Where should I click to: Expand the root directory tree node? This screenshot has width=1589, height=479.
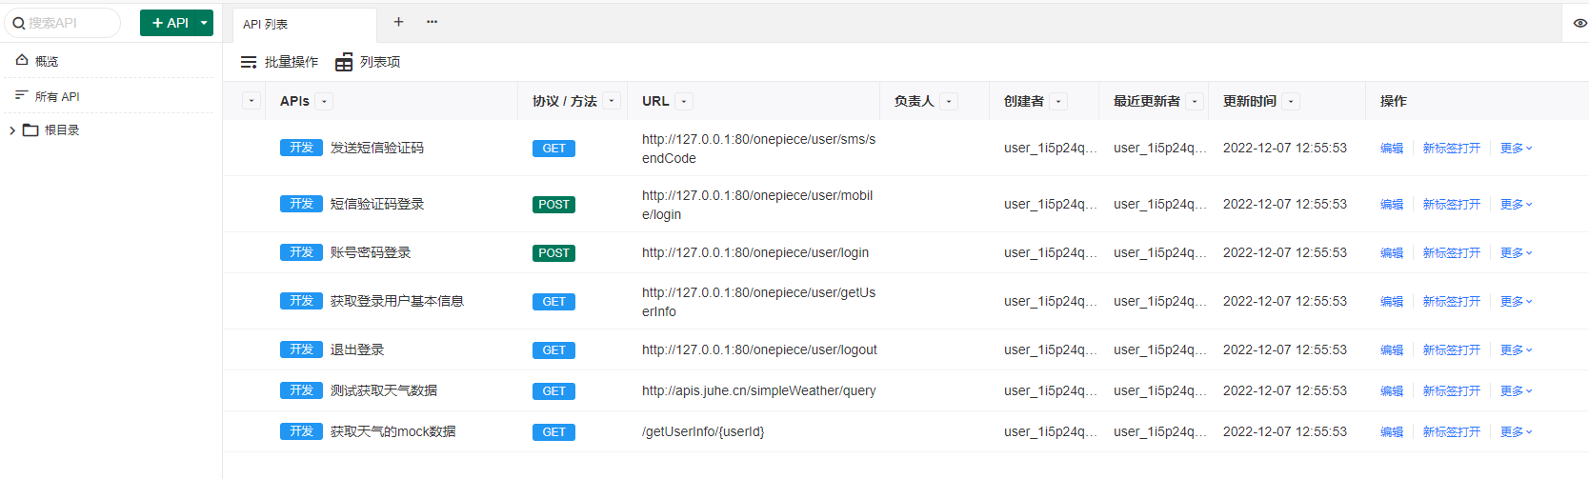[11, 130]
